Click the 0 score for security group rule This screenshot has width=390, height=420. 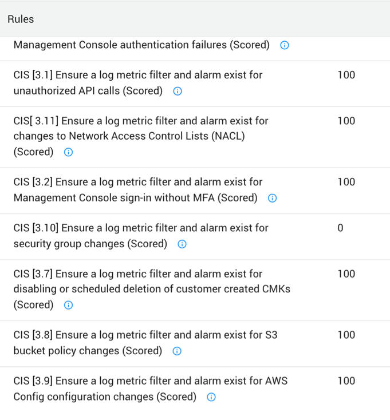(x=340, y=228)
